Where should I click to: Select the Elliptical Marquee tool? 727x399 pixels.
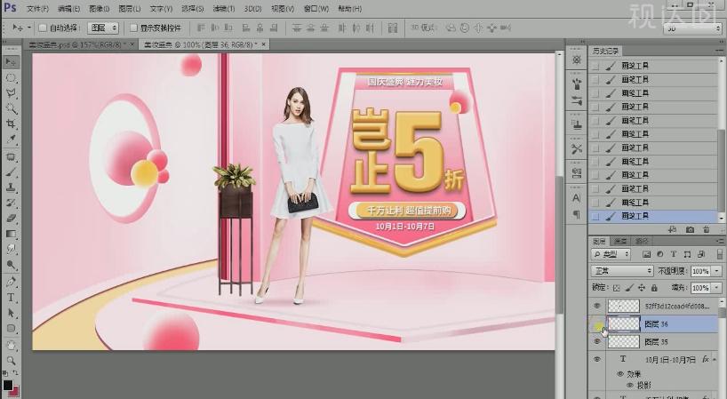tap(11, 78)
